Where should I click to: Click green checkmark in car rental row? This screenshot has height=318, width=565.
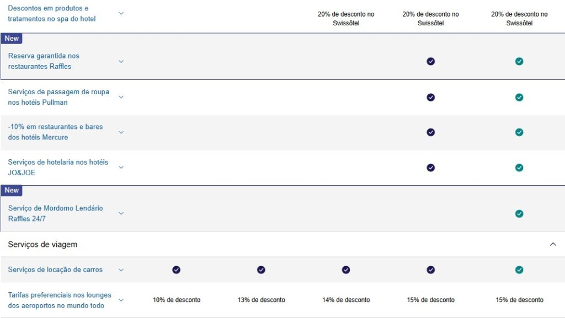coord(519,270)
